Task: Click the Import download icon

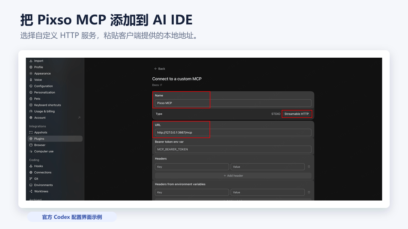Action: click(x=31, y=61)
